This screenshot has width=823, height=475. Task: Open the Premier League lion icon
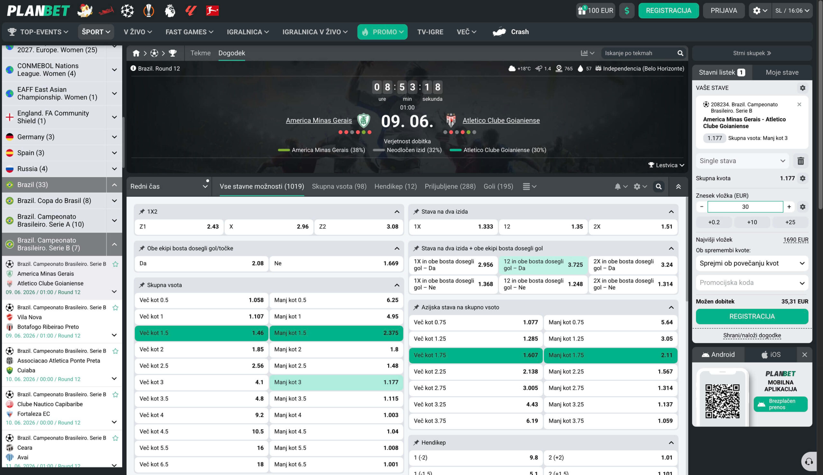click(170, 11)
